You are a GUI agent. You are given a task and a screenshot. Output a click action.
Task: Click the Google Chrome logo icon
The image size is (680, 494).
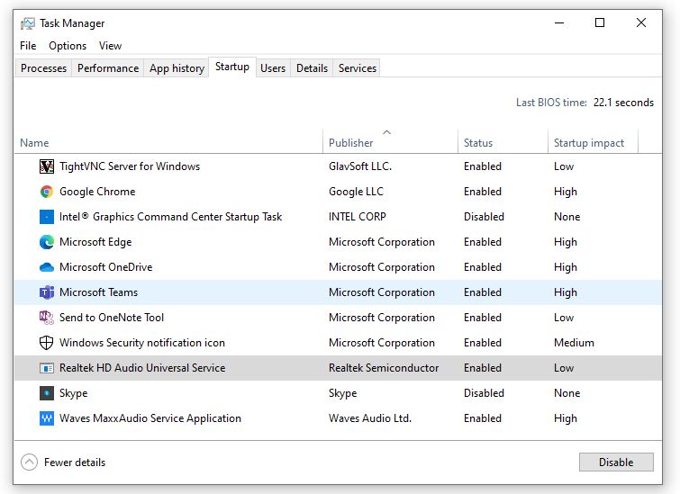pyautogui.click(x=47, y=192)
